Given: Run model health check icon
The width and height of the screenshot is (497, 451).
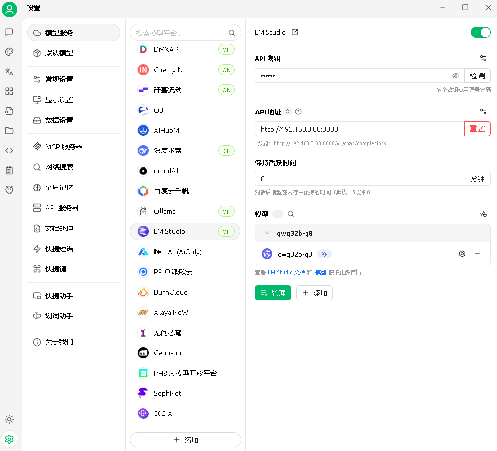Looking at the screenshot, I should (483, 214).
